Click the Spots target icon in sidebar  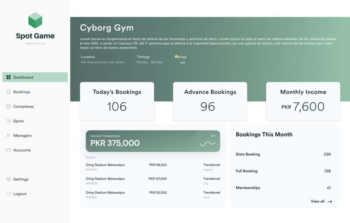(9, 121)
